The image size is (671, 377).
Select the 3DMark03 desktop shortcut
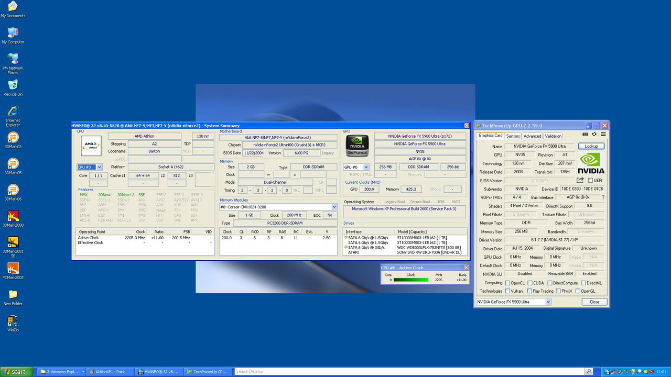[13, 140]
